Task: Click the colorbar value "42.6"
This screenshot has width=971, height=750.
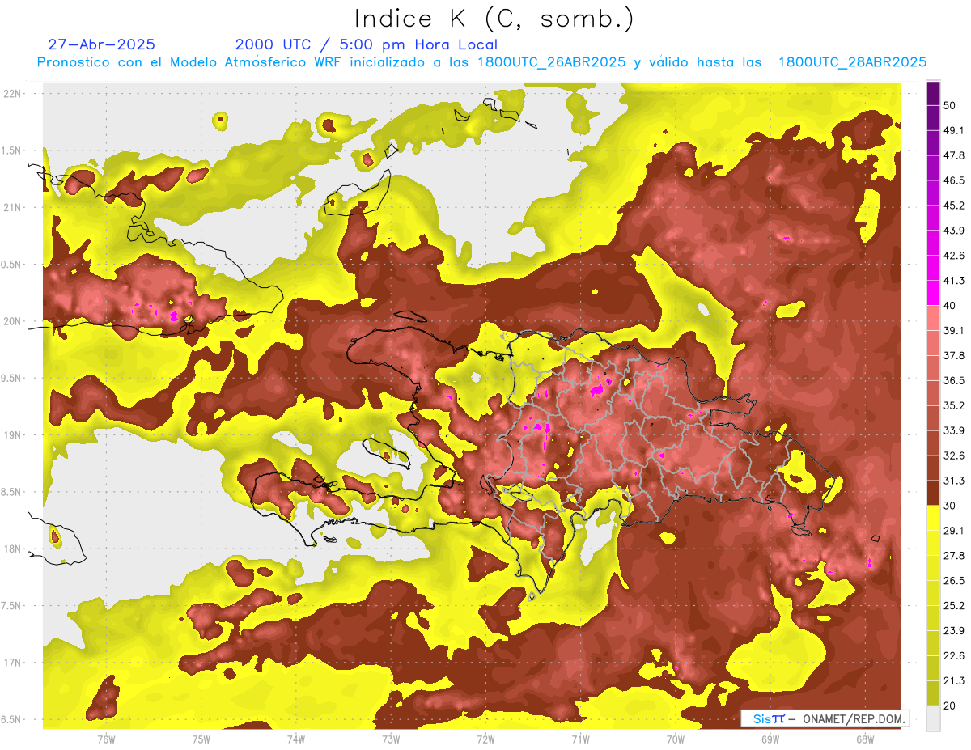Action: [953, 256]
